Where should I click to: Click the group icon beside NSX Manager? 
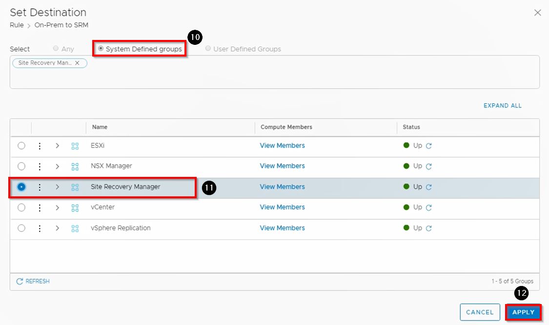[x=75, y=166]
